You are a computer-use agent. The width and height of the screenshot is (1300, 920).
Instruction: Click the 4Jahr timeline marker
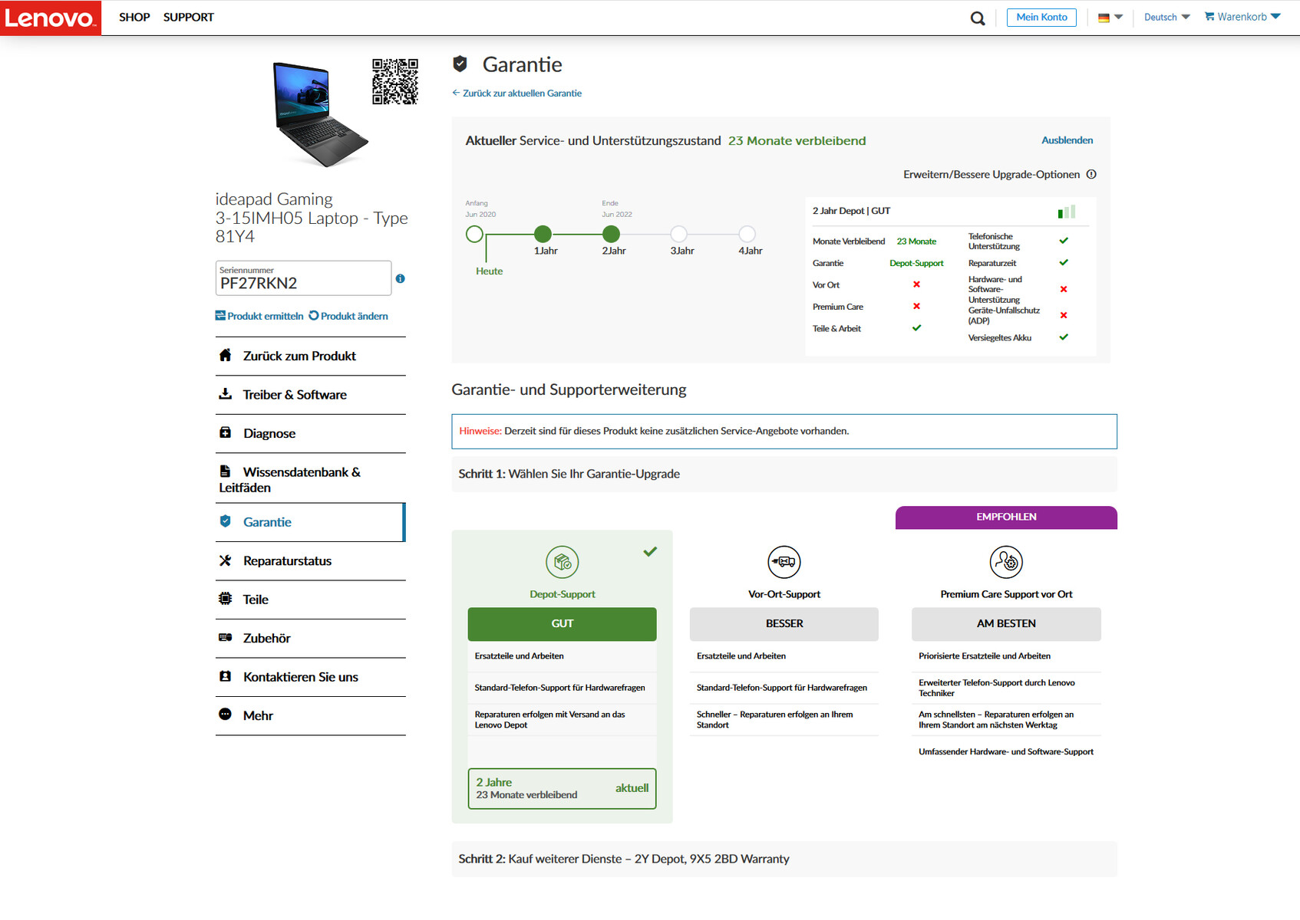[x=747, y=234]
